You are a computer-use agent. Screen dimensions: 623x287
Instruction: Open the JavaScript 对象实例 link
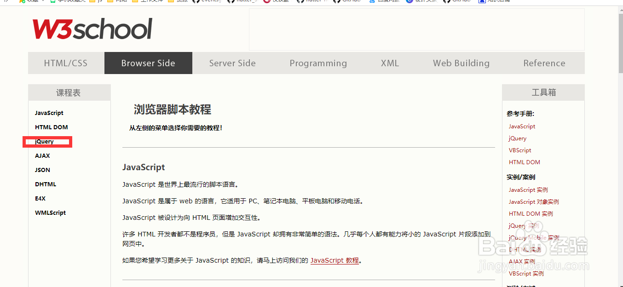coord(534,202)
